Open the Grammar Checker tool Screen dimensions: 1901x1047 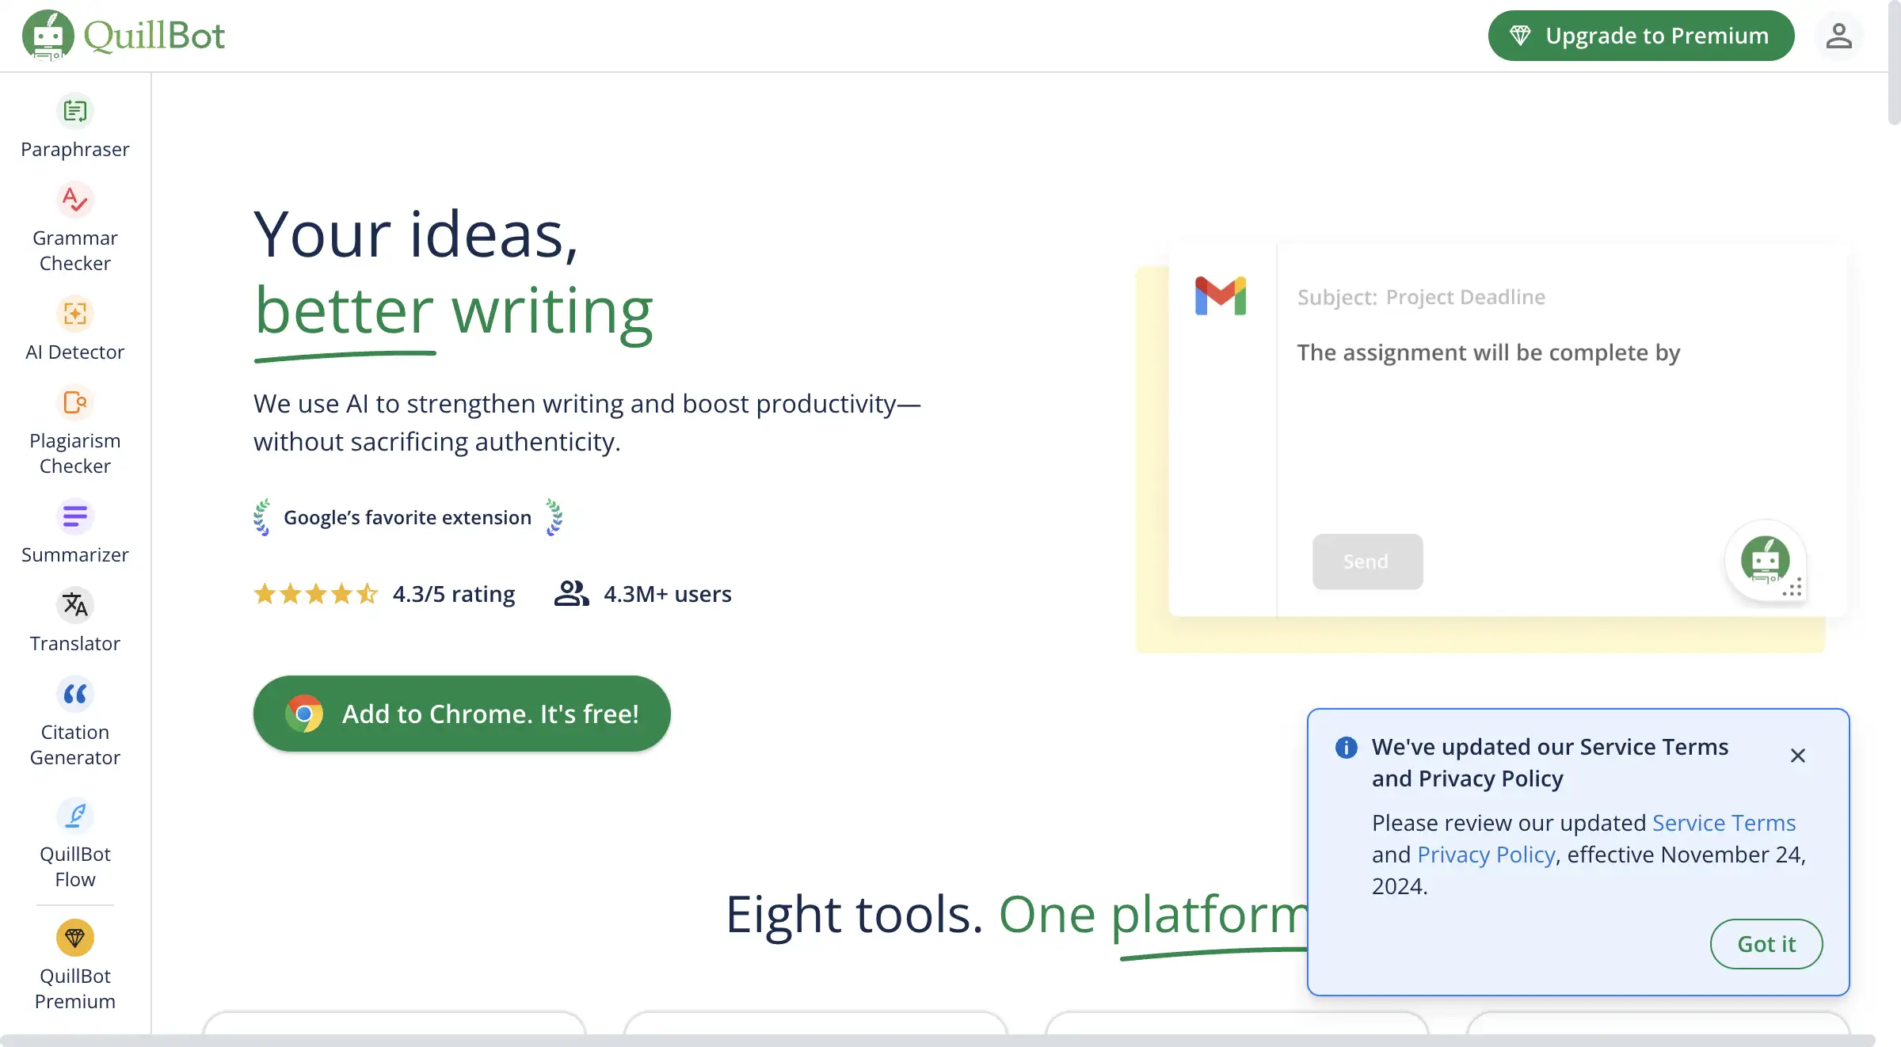click(x=75, y=226)
